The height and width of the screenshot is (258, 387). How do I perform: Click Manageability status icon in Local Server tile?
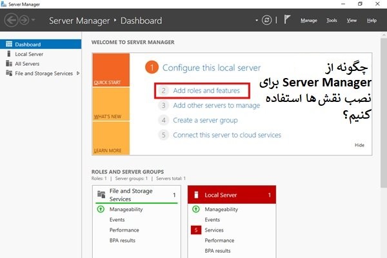pos(196,210)
